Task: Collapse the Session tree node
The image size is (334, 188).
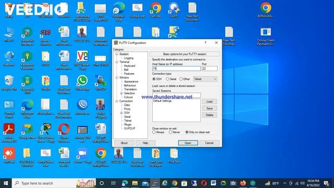Action: [x=117, y=54]
